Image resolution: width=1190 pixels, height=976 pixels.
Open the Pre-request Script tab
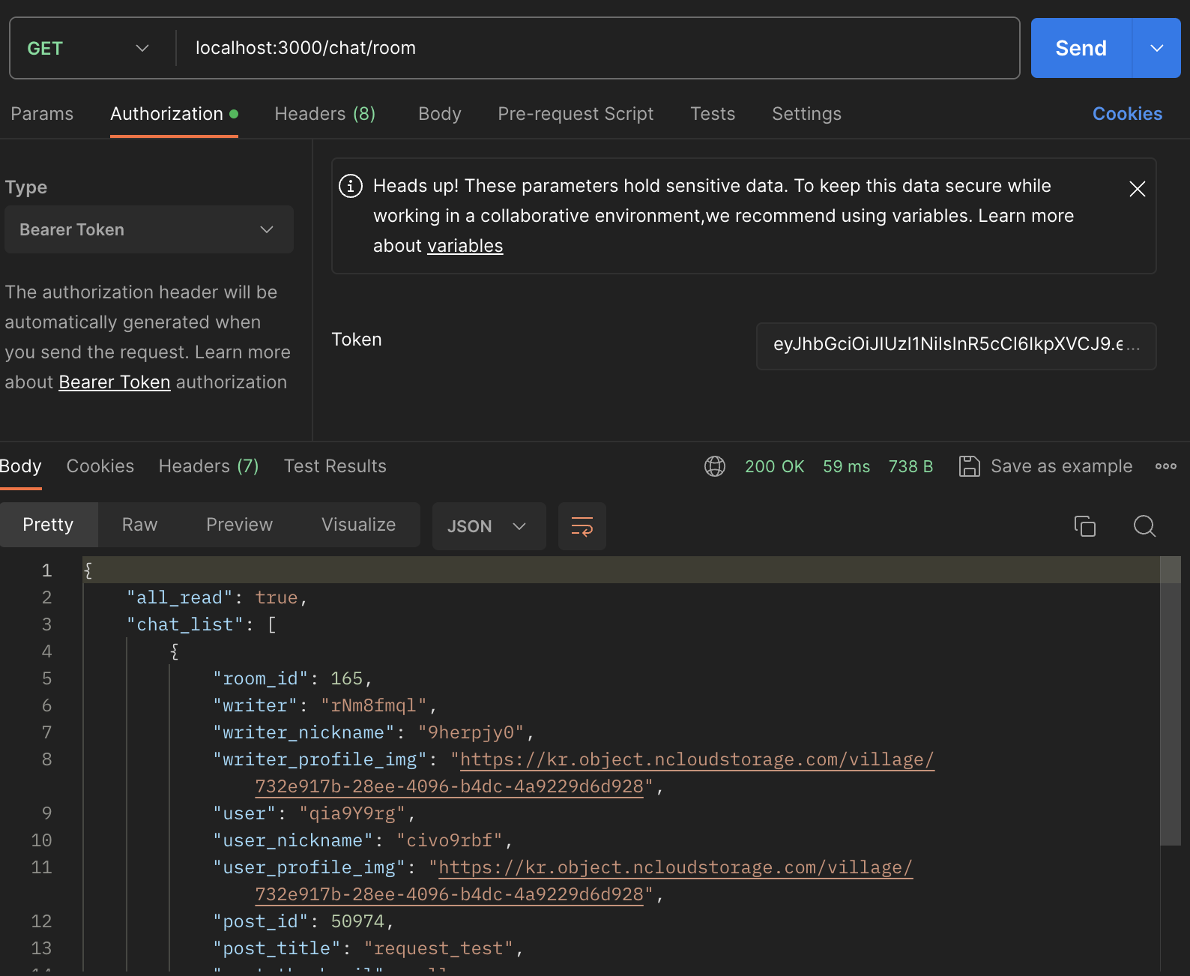pos(576,114)
